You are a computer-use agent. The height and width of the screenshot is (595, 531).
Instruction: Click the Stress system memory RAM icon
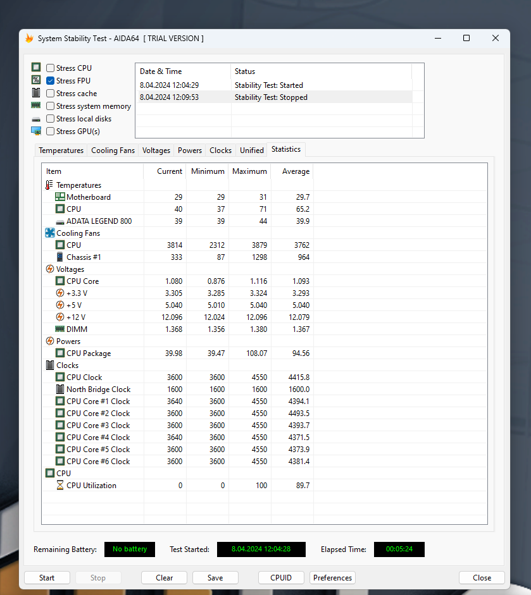pyautogui.click(x=36, y=106)
